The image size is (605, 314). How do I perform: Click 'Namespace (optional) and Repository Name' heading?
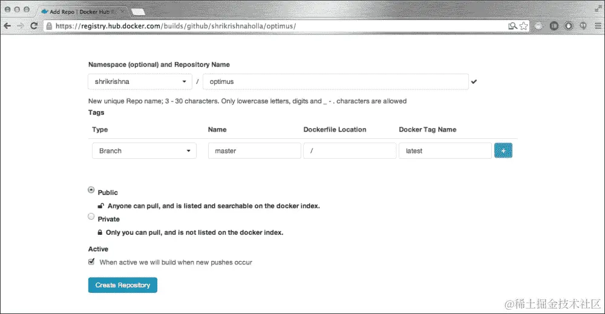[x=159, y=65]
